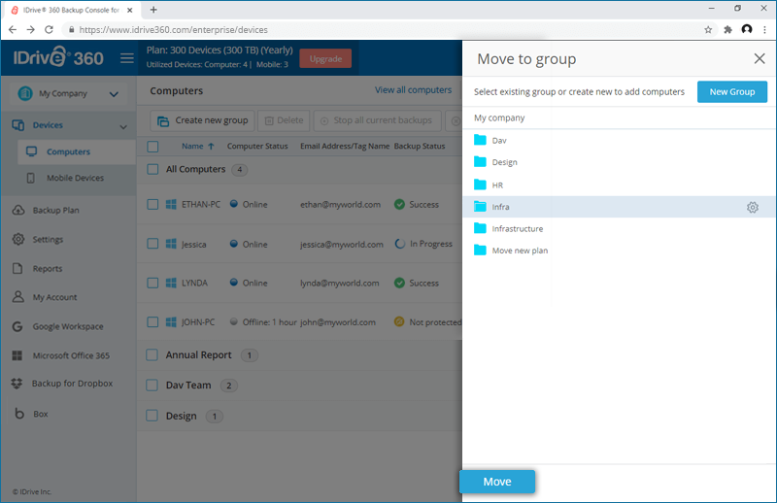Open the My Company dropdown
The height and width of the screenshot is (503, 777).
[x=68, y=94]
